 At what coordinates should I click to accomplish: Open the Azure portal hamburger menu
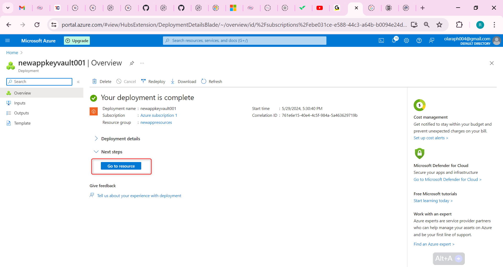[x=8, y=41]
